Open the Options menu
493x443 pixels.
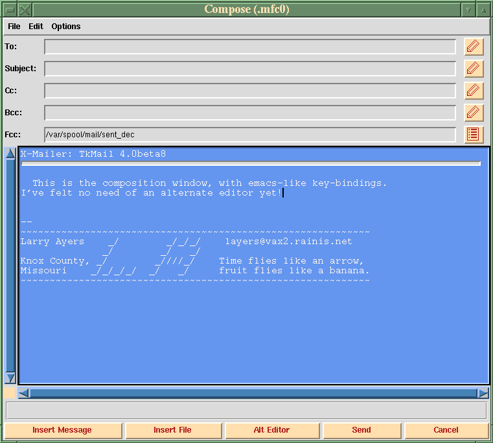pos(66,27)
